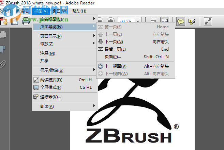Click the 阅读模式 menu icon
Screen dimensions: 224x150
(36, 80)
